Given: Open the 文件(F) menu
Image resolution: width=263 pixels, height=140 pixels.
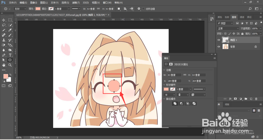Looking at the screenshot, I should pyautogui.click(x=13, y=3).
